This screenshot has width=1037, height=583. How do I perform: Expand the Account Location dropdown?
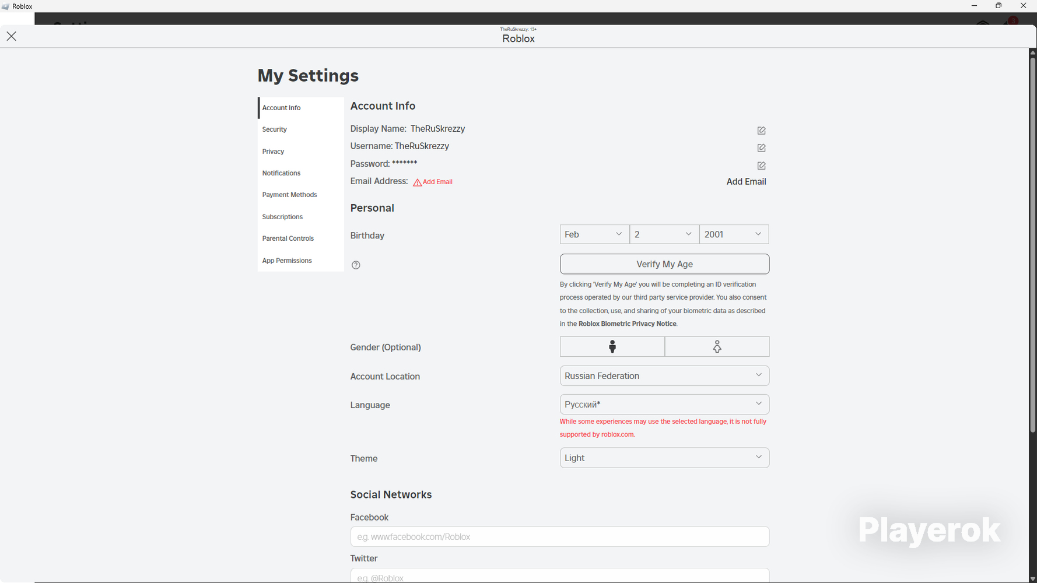[x=664, y=376]
